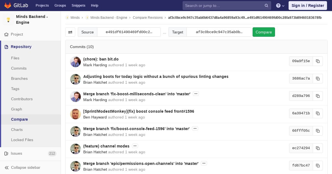332x174 pixels.
Task: Click the collapse sidebar double-chevron icon
Action: point(7,168)
